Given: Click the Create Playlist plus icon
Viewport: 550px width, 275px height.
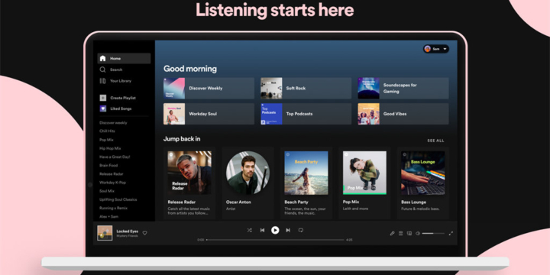Looking at the screenshot, I should click(x=103, y=98).
